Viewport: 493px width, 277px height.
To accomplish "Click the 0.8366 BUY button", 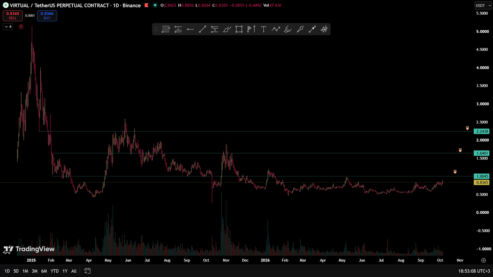I will pos(47,16).
